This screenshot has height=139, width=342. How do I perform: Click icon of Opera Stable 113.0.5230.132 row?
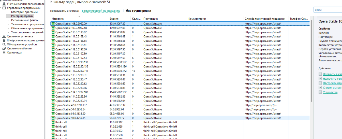[x=53, y=62]
